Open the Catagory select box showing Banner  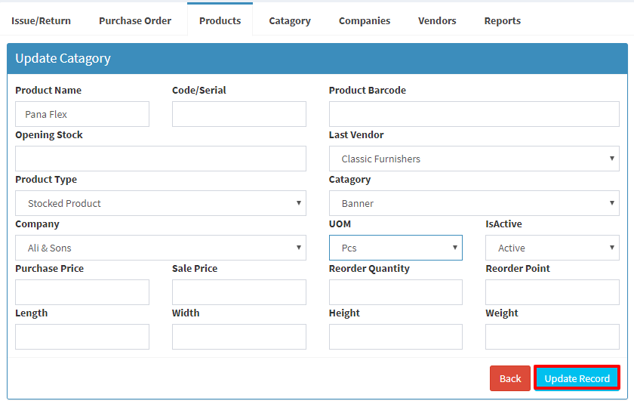click(474, 203)
